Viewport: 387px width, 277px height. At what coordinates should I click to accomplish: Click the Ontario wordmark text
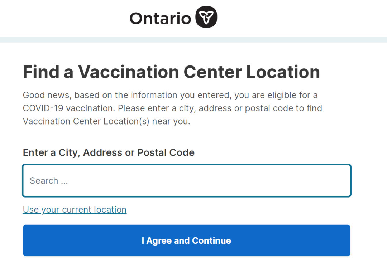click(x=160, y=18)
